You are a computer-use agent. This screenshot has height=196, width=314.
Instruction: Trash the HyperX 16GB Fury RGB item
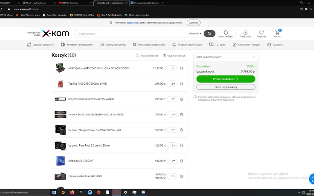tap(182, 114)
